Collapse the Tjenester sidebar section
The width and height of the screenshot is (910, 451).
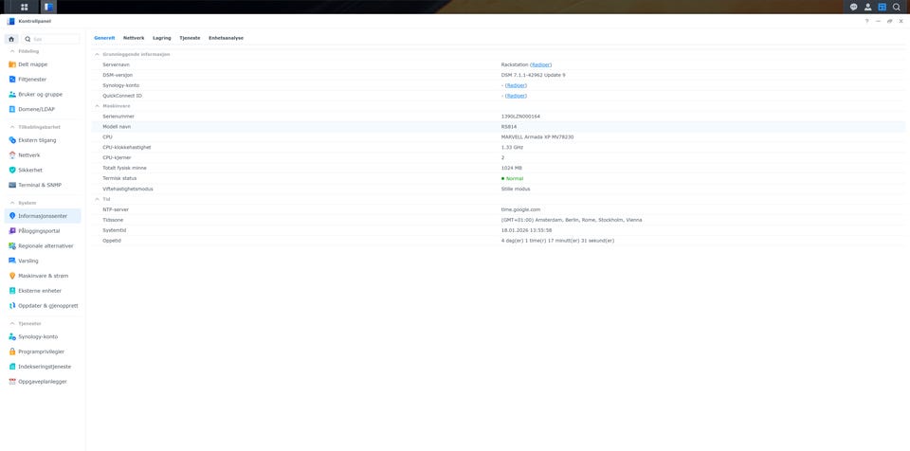coord(12,323)
